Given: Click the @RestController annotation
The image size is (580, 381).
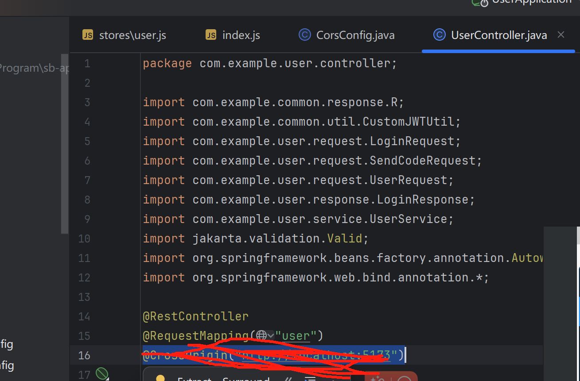Looking at the screenshot, I should pos(195,316).
